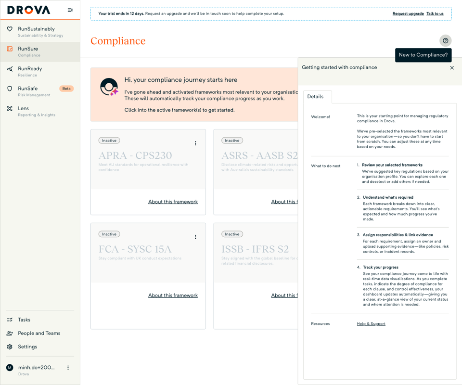Image resolution: width=462 pixels, height=385 pixels.
Task: Open the ISSB - IFRS S2 framework title
Action: coord(255,249)
